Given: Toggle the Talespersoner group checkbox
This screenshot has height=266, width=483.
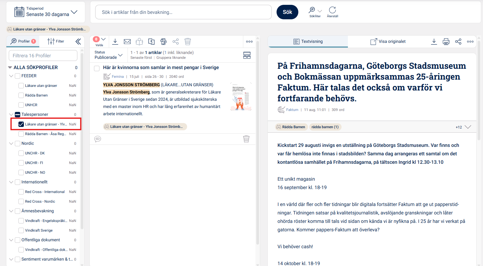Looking at the screenshot, I should (18, 115).
